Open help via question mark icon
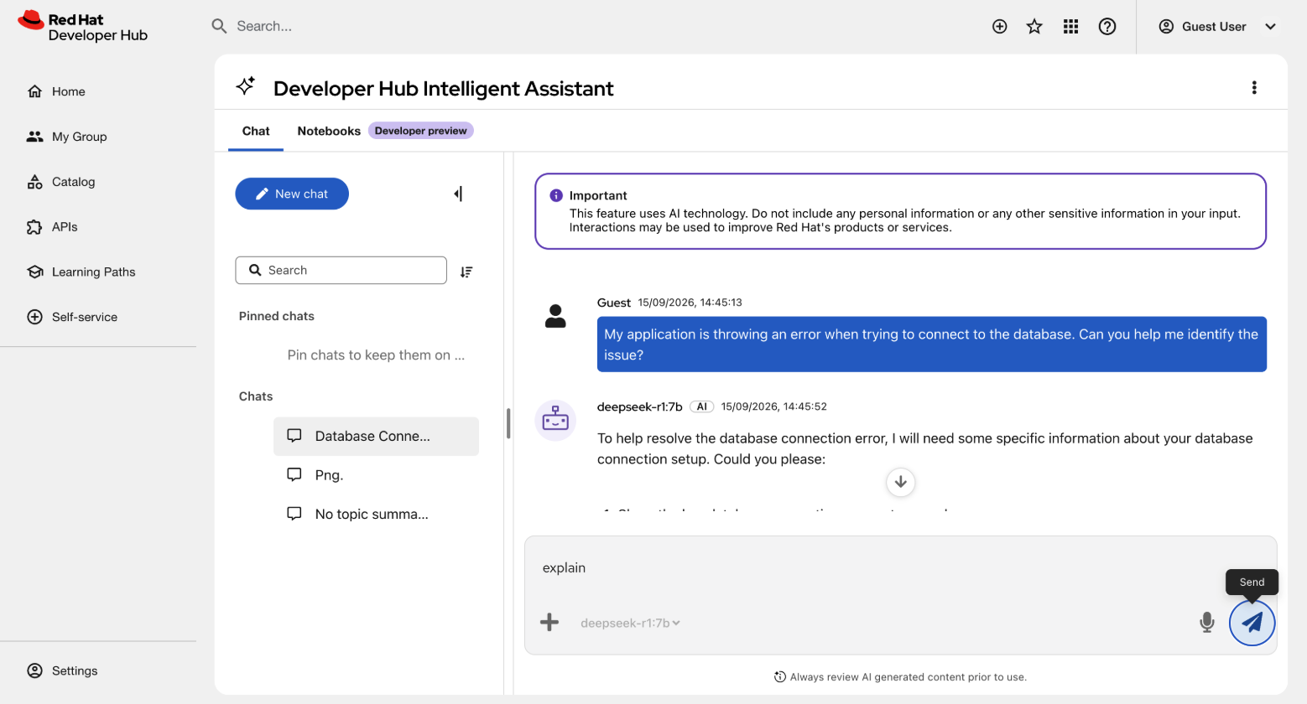Viewport: 1307px width, 704px height. click(x=1107, y=27)
